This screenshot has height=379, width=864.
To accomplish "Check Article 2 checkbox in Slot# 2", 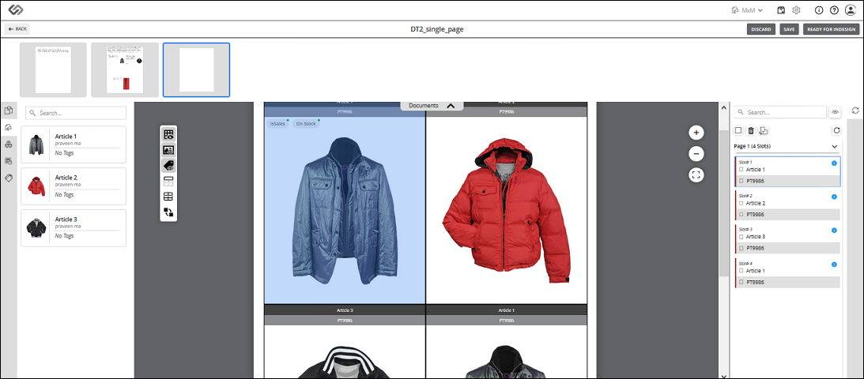I will tap(741, 203).
